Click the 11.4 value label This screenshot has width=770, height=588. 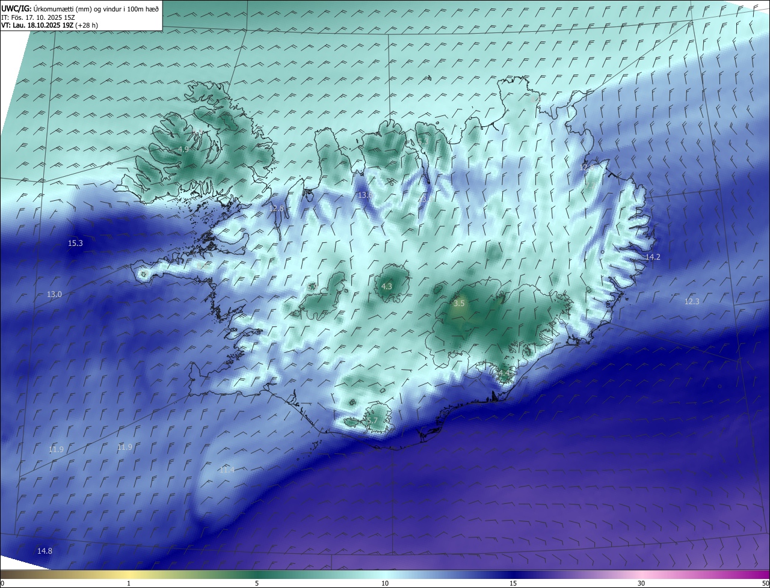tap(227, 470)
